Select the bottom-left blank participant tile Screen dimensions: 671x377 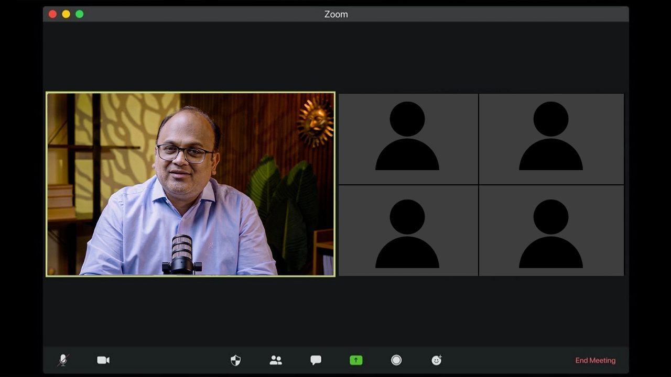coord(408,230)
